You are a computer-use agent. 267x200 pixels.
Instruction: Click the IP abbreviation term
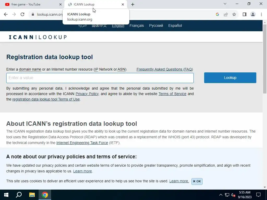[96, 69]
